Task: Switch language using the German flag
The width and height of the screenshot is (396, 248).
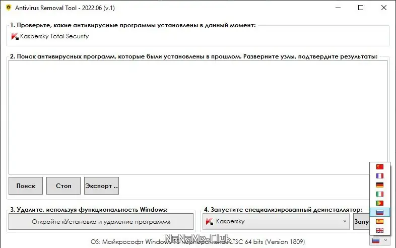Action: [x=379, y=185]
